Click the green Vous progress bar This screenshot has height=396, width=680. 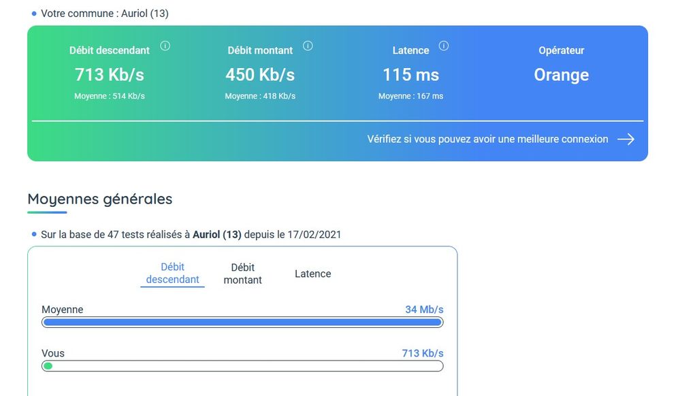click(x=48, y=366)
